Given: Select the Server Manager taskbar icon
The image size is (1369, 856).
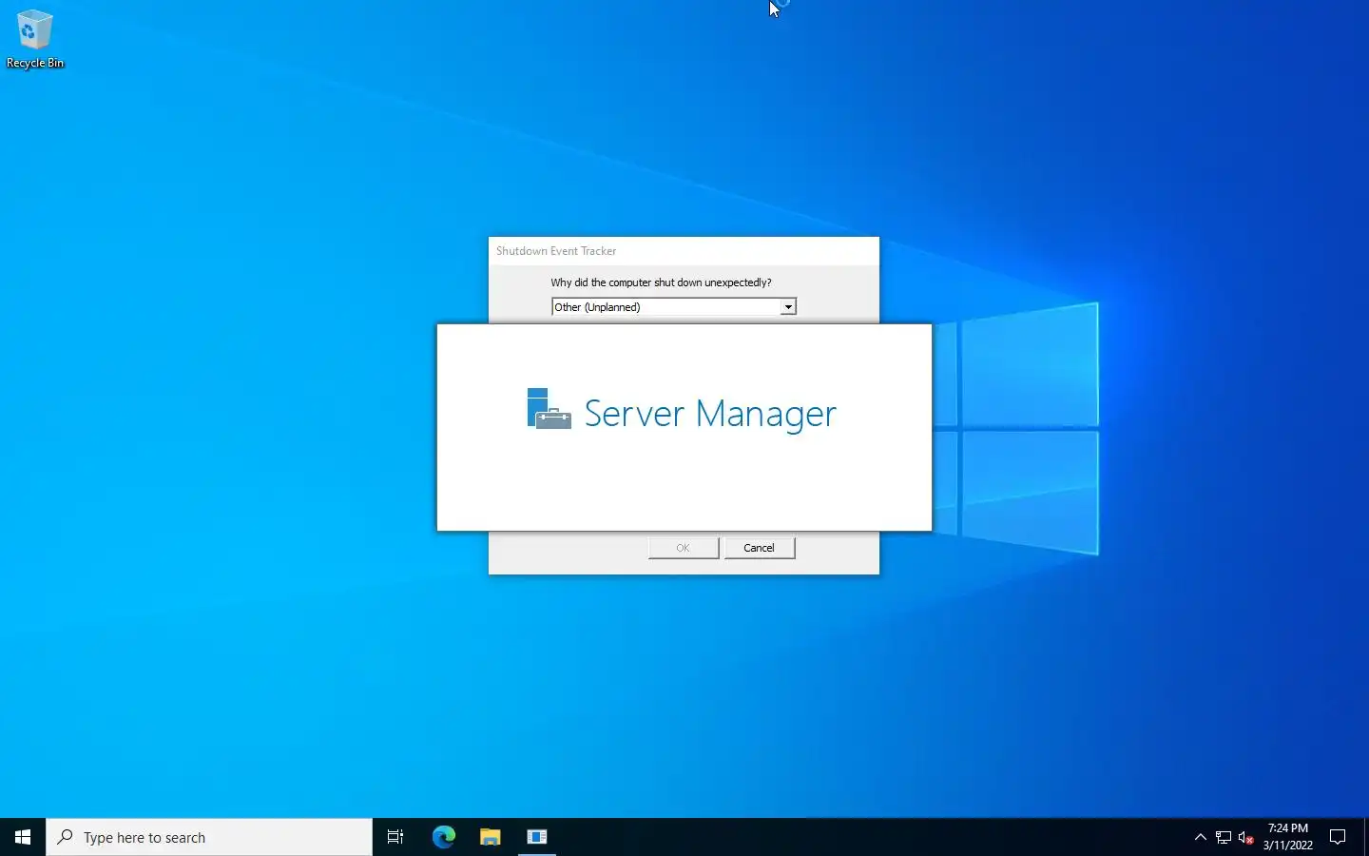Looking at the screenshot, I should click(x=537, y=837).
